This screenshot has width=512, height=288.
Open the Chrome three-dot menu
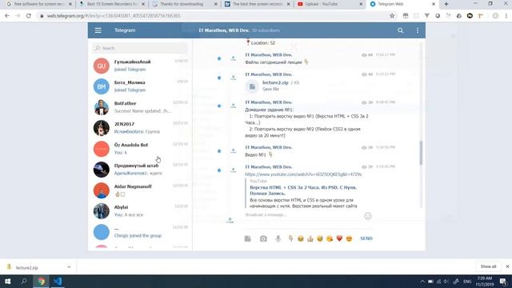[506, 16]
